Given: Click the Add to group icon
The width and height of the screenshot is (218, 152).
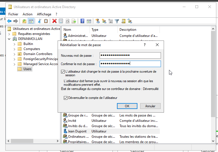Looking at the screenshot, I should pos(130,21).
